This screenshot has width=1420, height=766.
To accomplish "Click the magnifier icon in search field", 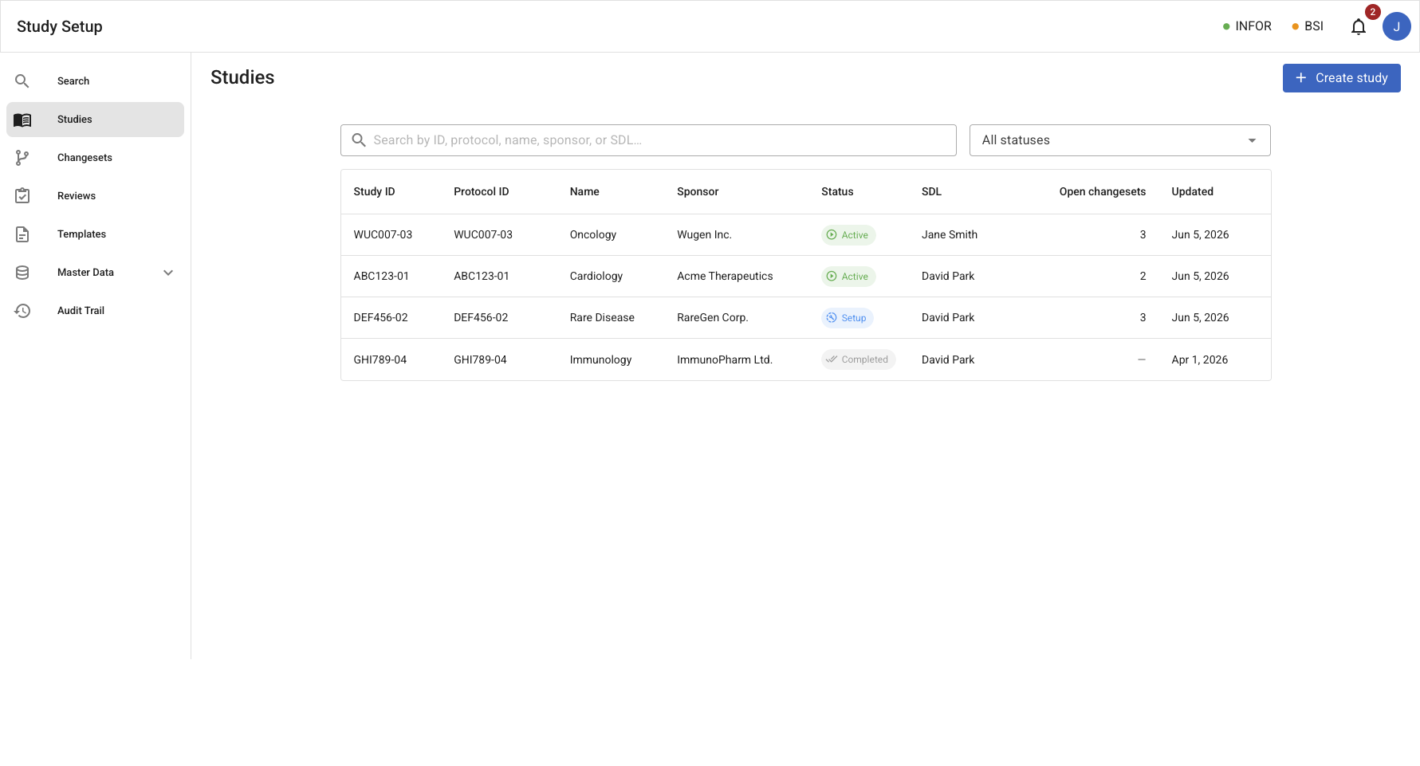I will [x=359, y=140].
